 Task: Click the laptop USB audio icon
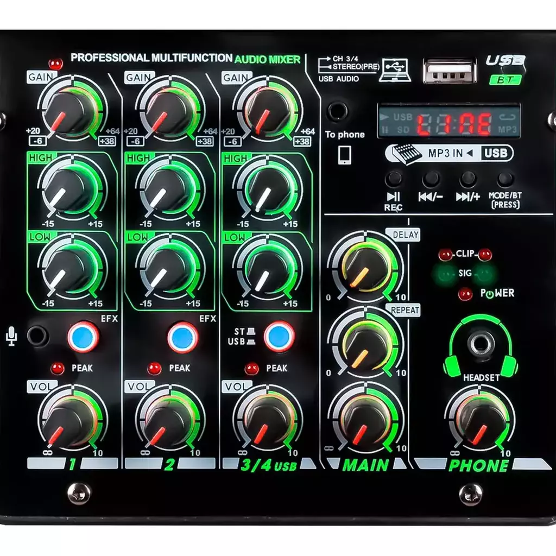[x=395, y=70]
